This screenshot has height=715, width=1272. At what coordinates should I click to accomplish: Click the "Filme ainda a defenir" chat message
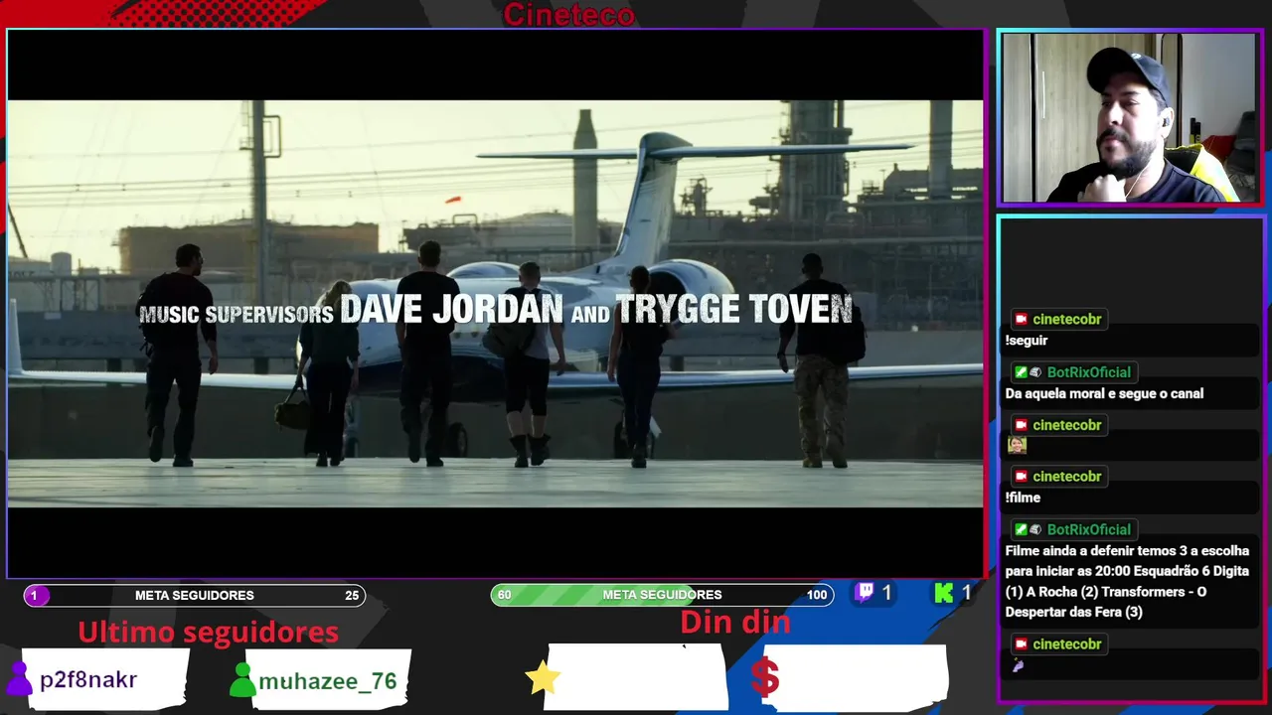click(x=1127, y=581)
